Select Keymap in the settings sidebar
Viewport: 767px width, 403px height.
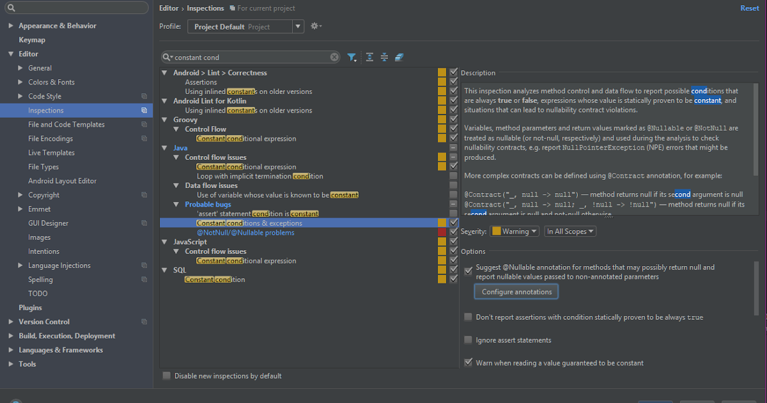click(32, 40)
